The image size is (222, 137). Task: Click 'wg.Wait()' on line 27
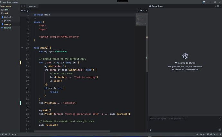pyautogui.click(x=45, y=110)
